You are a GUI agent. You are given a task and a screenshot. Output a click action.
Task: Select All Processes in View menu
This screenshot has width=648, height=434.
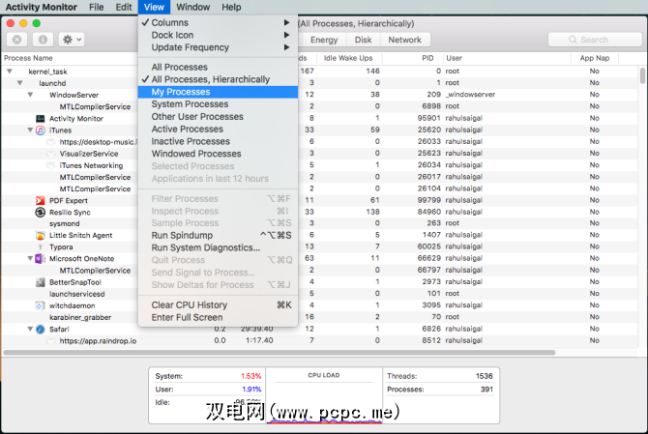point(218,67)
